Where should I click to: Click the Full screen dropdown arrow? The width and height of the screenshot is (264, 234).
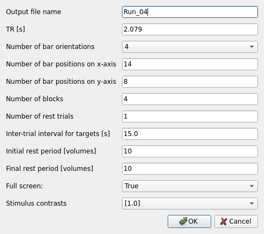coord(251,186)
